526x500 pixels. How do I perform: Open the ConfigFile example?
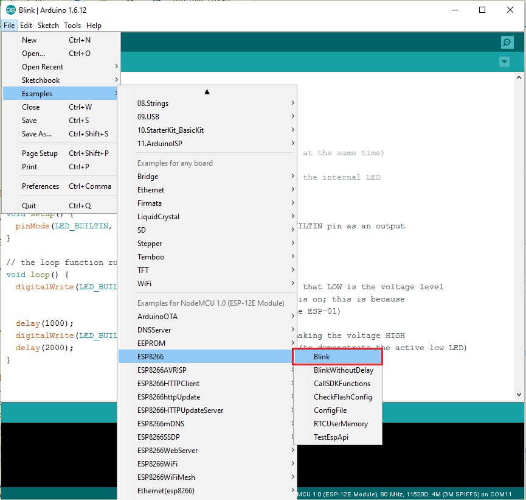[x=337, y=410]
